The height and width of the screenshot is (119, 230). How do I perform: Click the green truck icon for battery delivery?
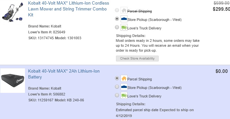point(124,95)
